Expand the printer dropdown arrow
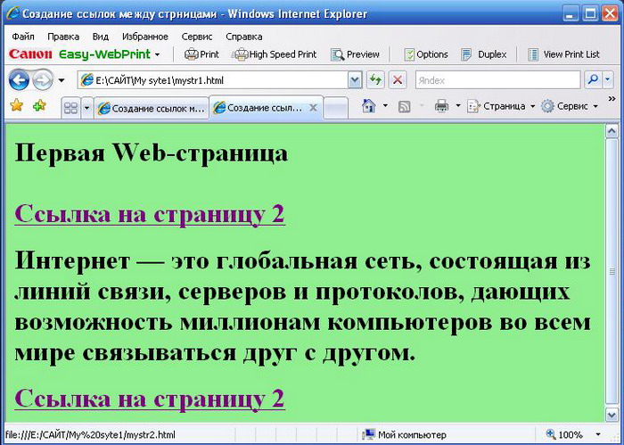The height and width of the screenshot is (445, 624). (x=458, y=106)
